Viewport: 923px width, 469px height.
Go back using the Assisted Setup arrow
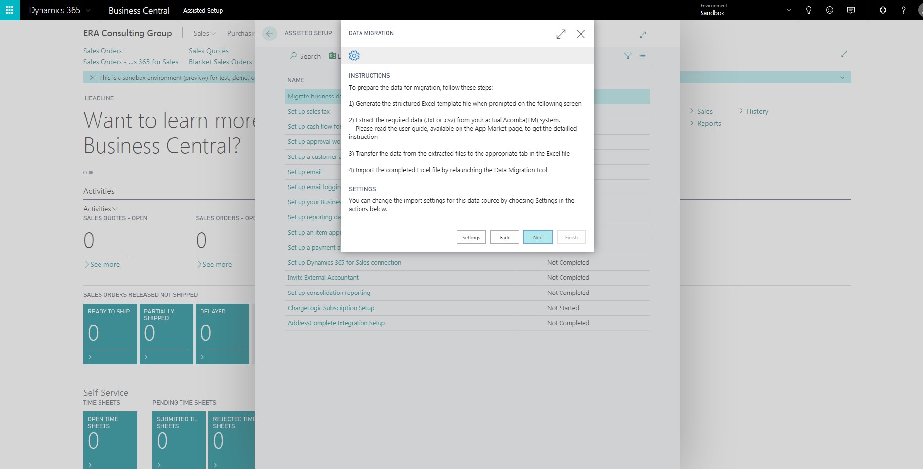[269, 33]
